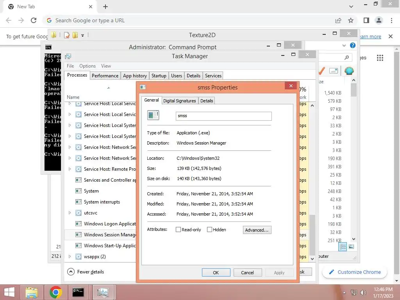Click the teal shell icon in Texture2D window
The width and height of the screenshot is (400, 300).
(x=349, y=71)
